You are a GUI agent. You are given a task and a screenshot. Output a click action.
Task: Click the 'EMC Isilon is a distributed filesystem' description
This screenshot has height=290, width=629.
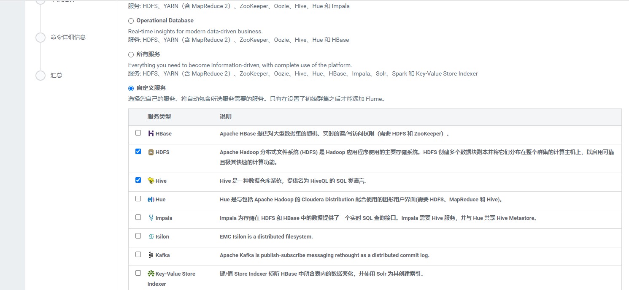[x=266, y=236]
